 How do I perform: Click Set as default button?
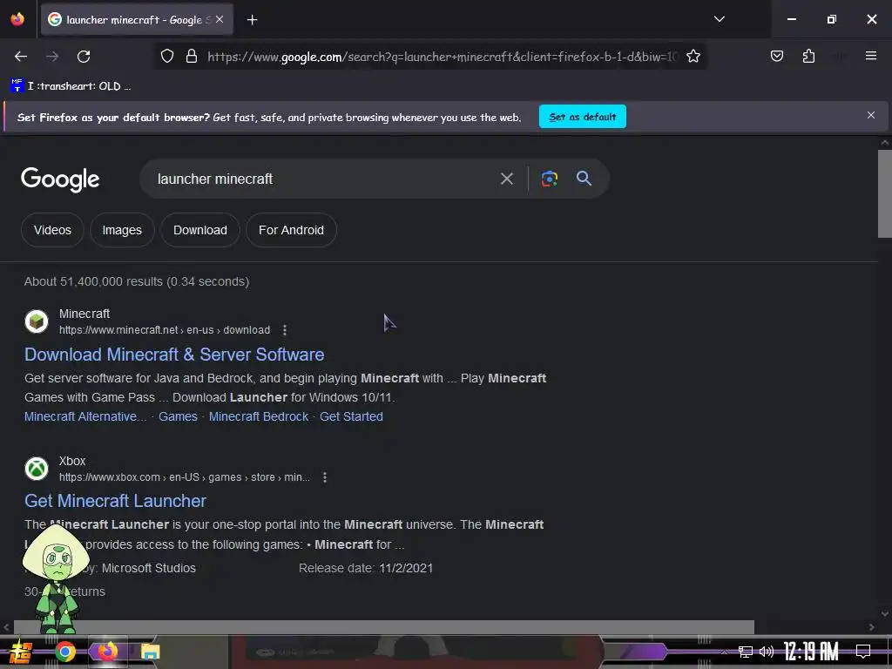pos(583,117)
